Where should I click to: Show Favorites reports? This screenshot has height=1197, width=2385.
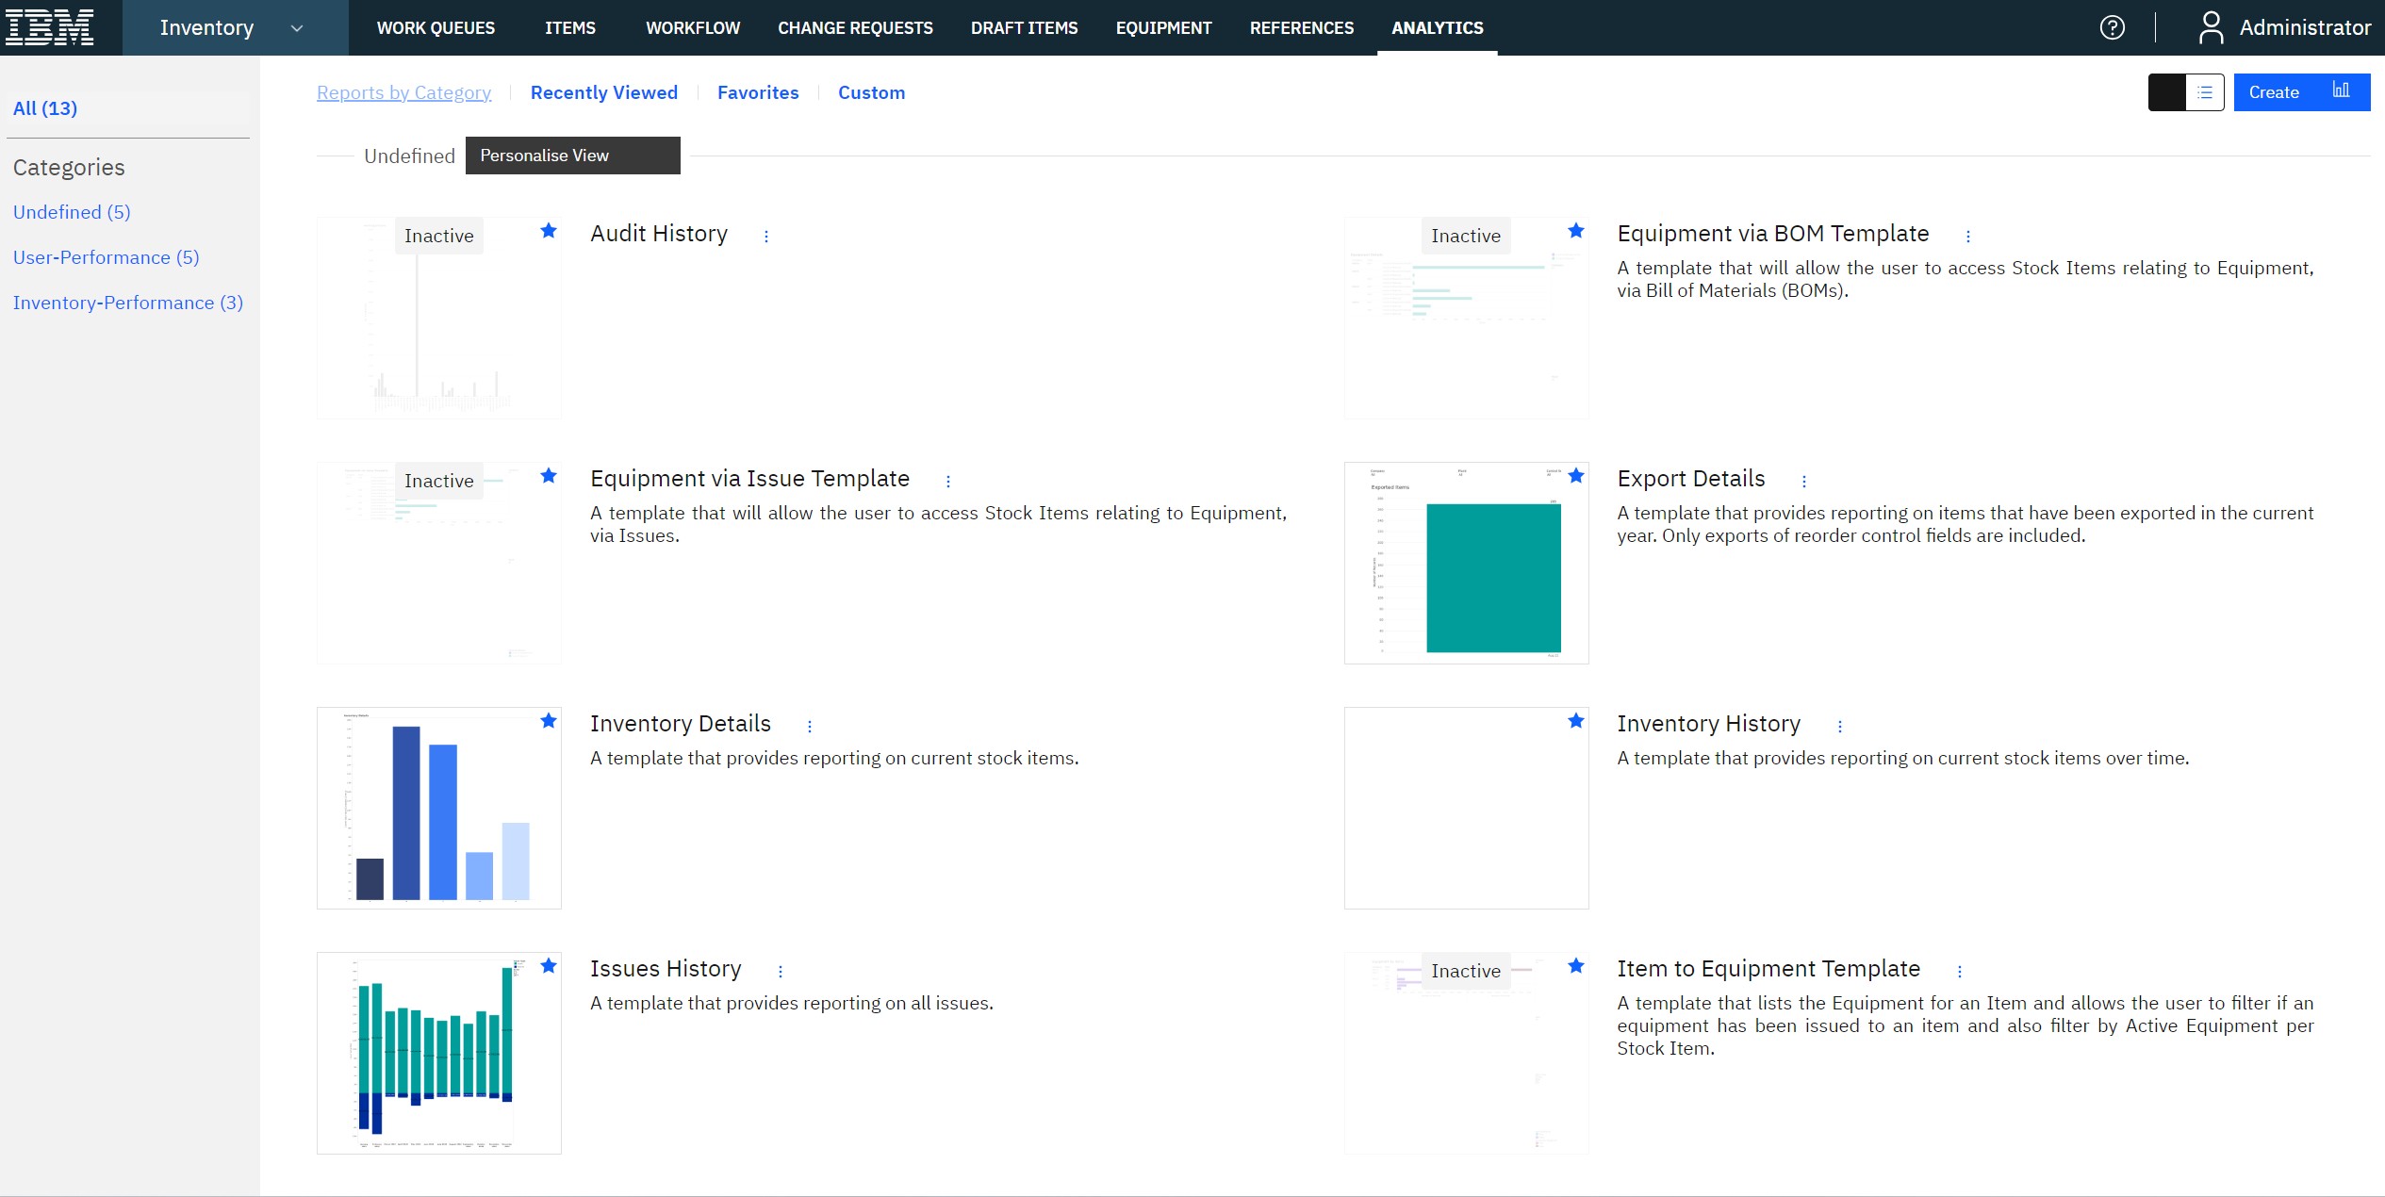[x=758, y=92]
